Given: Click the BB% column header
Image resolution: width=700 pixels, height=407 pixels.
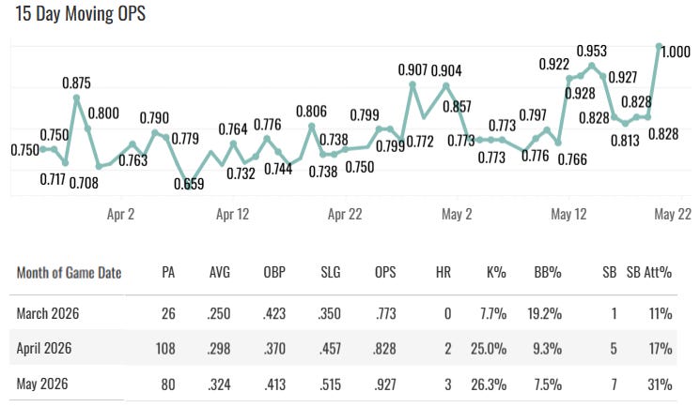Looking at the screenshot, I should click(x=548, y=272).
